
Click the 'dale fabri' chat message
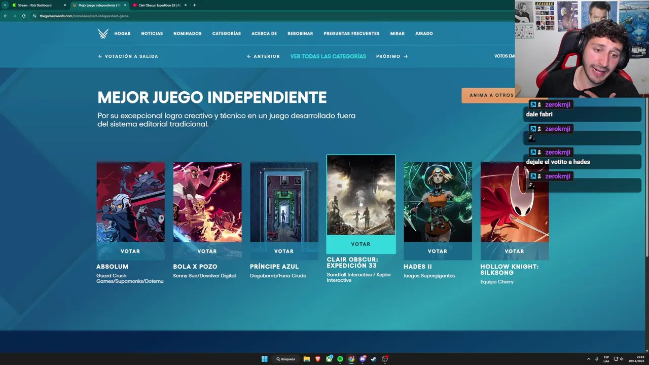click(539, 114)
